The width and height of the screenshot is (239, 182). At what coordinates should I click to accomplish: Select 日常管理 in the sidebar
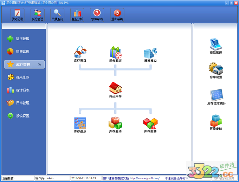(x=18, y=103)
